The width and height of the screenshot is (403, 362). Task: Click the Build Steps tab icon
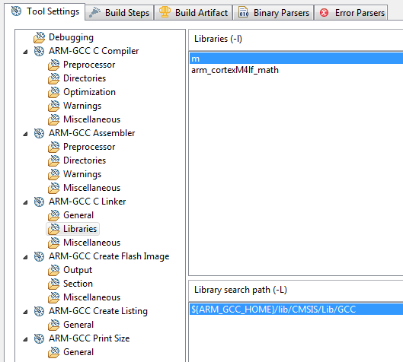(x=94, y=13)
